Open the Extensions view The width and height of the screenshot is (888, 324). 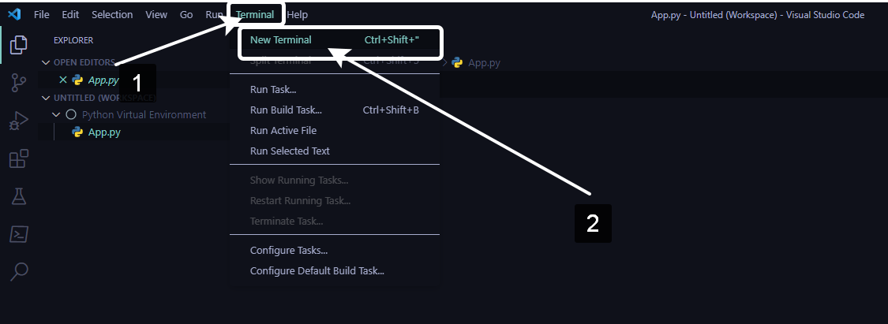pyautogui.click(x=18, y=159)
